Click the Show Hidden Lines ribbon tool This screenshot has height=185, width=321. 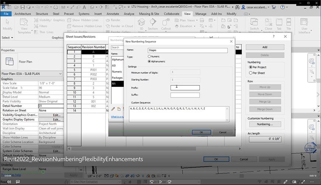coord(83,20)
